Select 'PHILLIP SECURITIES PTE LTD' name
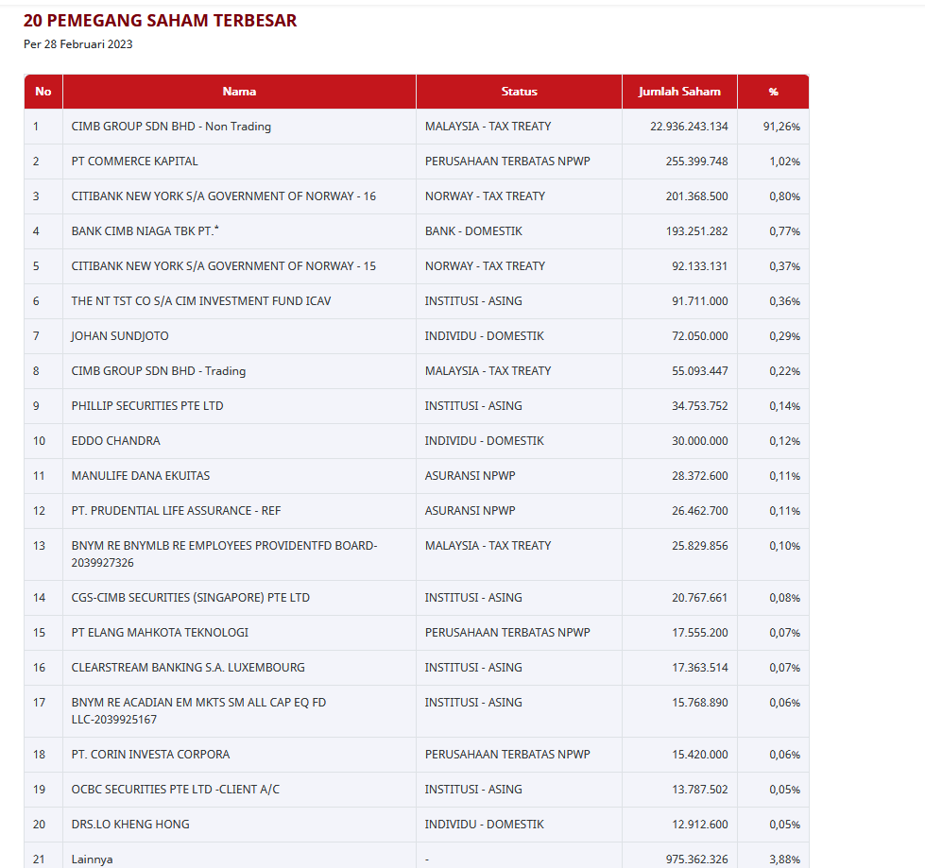Viewport: 925px width, 868px height. 147,406
